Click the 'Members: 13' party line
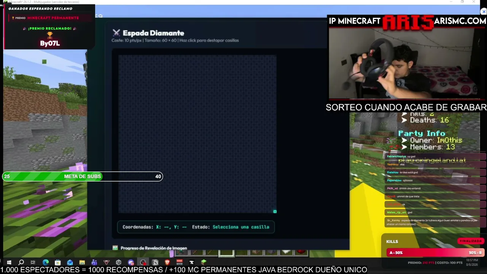Image resolution: width=487 pixels, height=274 pixels. 428,147
